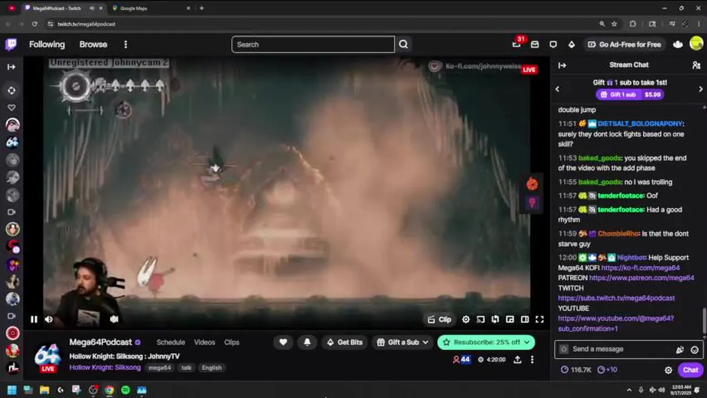This screenshot has height=398, width=707.
Task: Pause the stream video
Action: click(34, 319)
